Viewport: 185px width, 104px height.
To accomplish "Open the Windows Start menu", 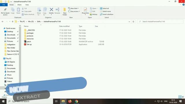I will [x=3, y=101].
